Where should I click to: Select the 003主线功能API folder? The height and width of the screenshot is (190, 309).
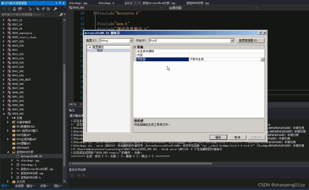click(x=26, y=139)
